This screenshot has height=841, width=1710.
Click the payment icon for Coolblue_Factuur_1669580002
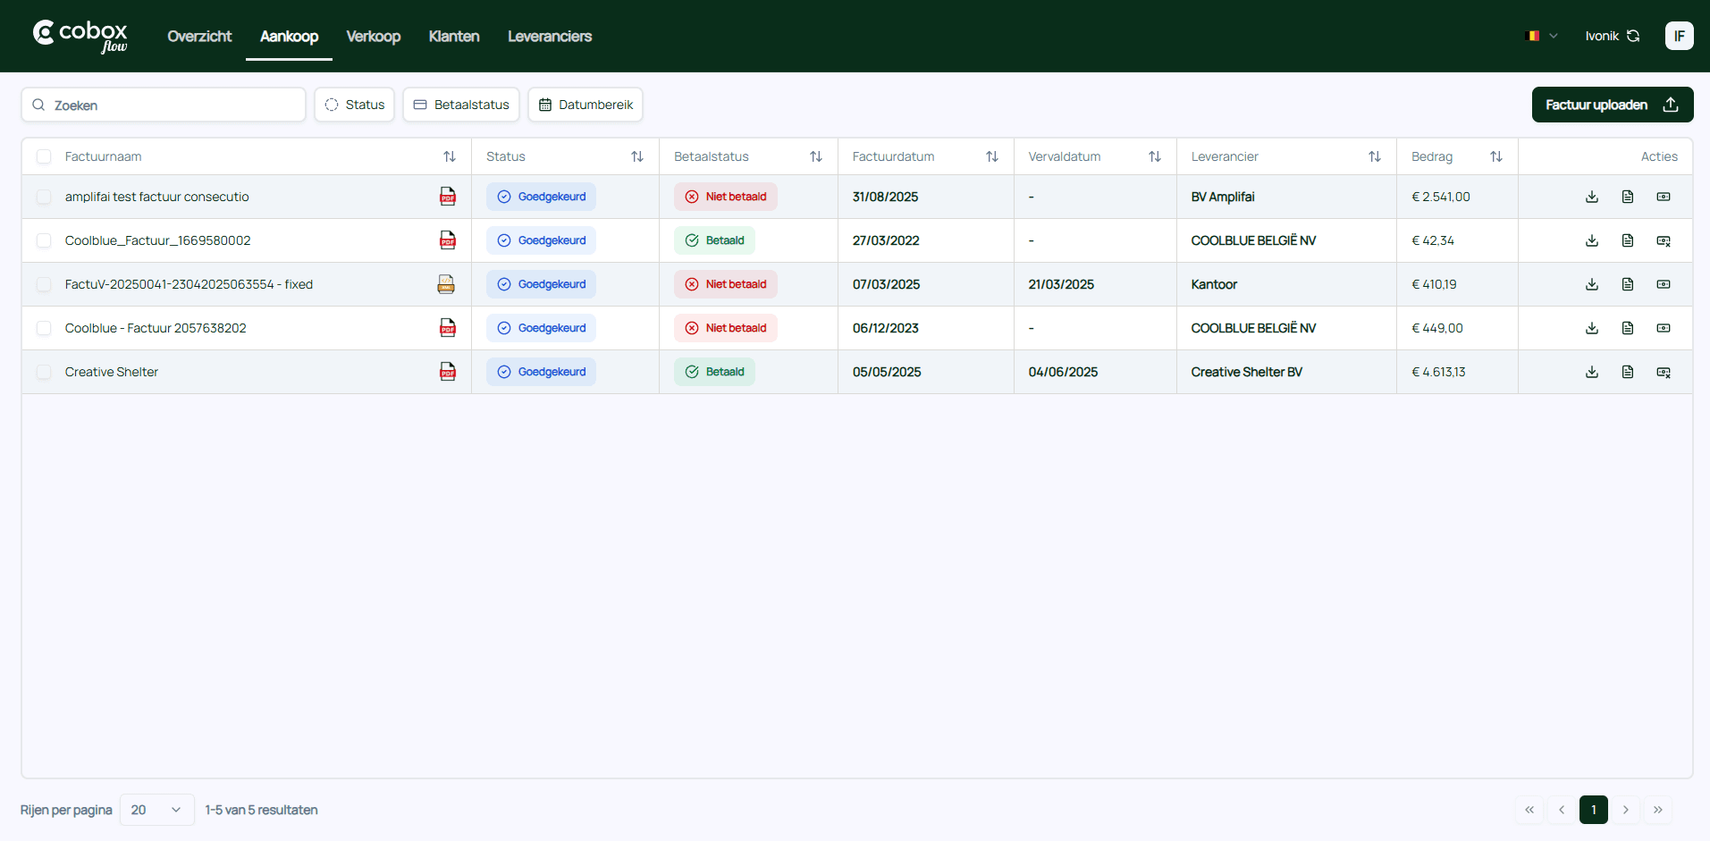[1663, 240]
